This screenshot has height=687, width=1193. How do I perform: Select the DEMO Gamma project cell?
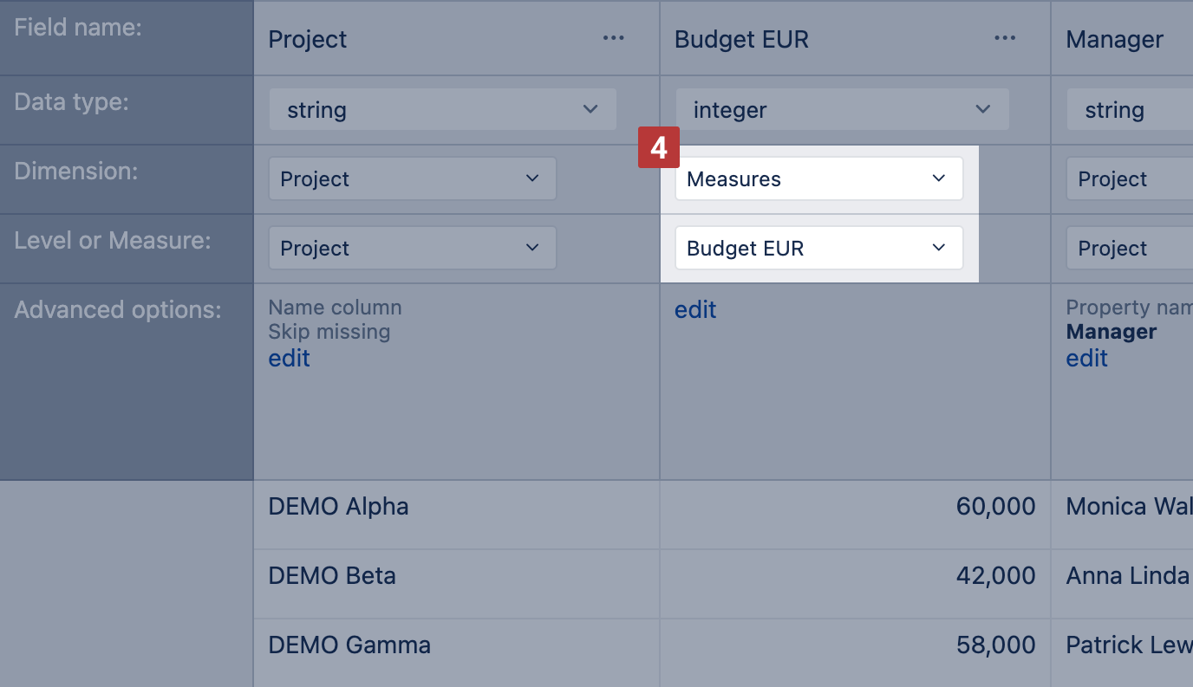[349, 645]
